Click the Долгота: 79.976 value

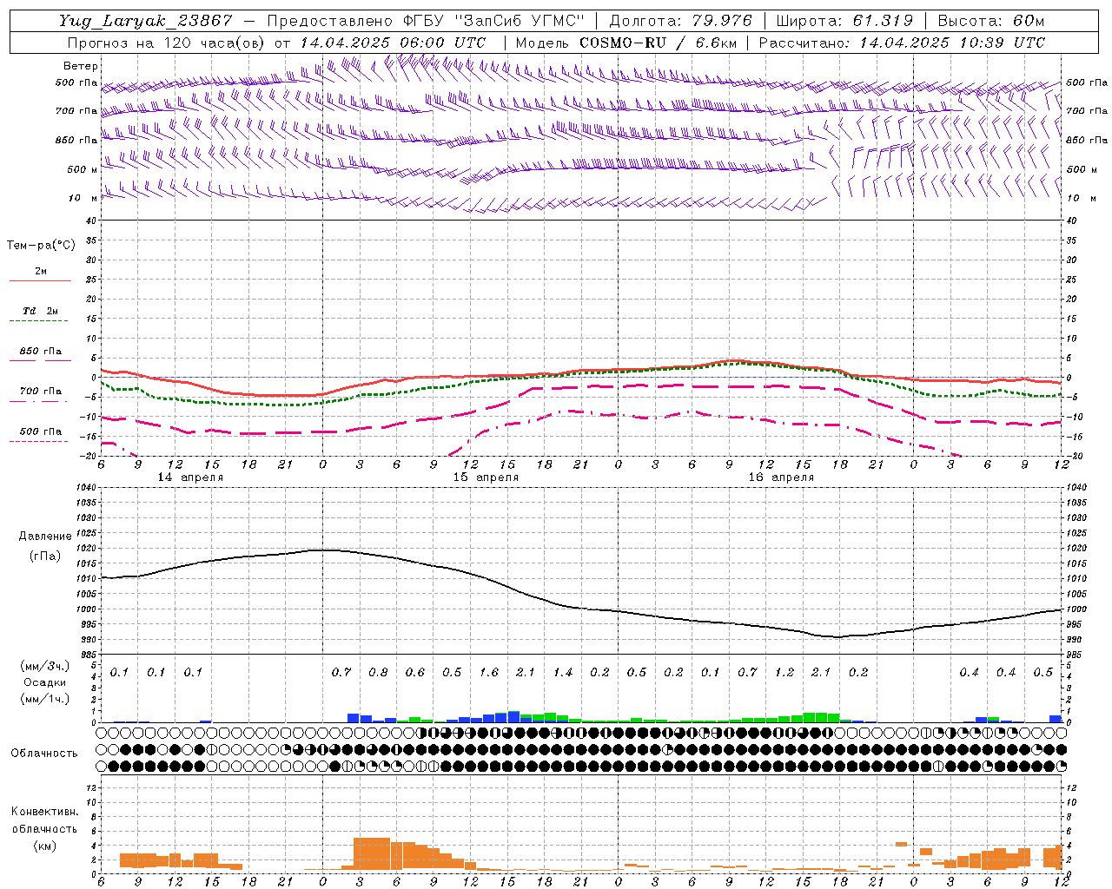pyautogui.click(x=681, y=21)
